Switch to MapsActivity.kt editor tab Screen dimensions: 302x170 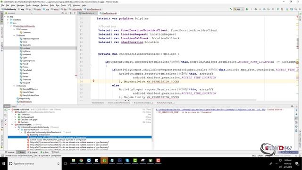[88, 13]
